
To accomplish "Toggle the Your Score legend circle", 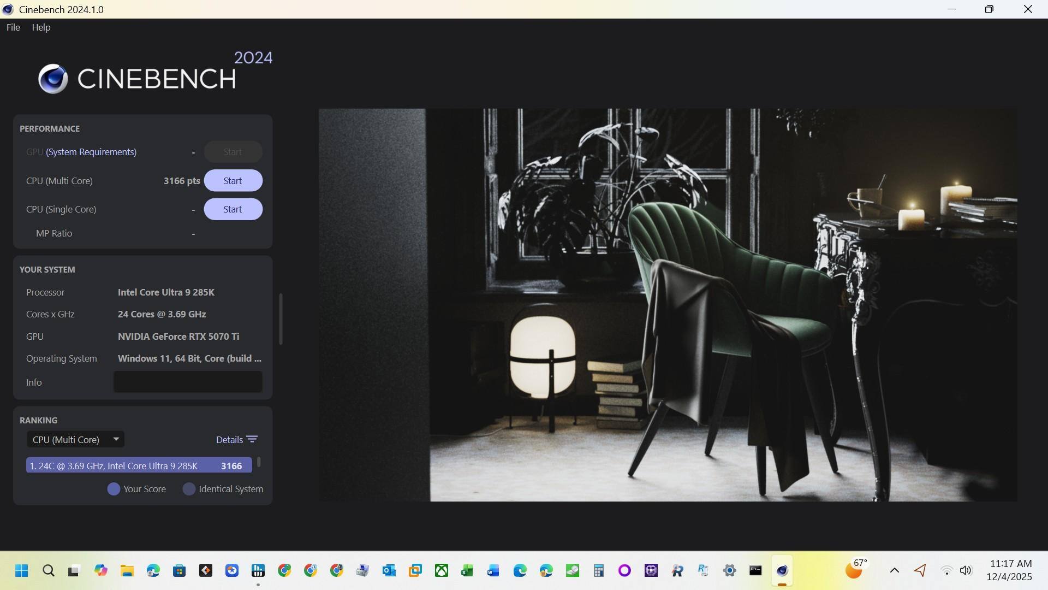I will pyautogui.click(x=114, y=489).
